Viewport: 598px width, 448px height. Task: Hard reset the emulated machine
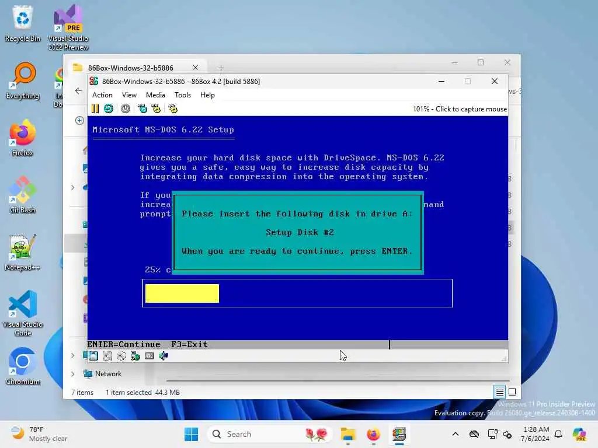109,109
